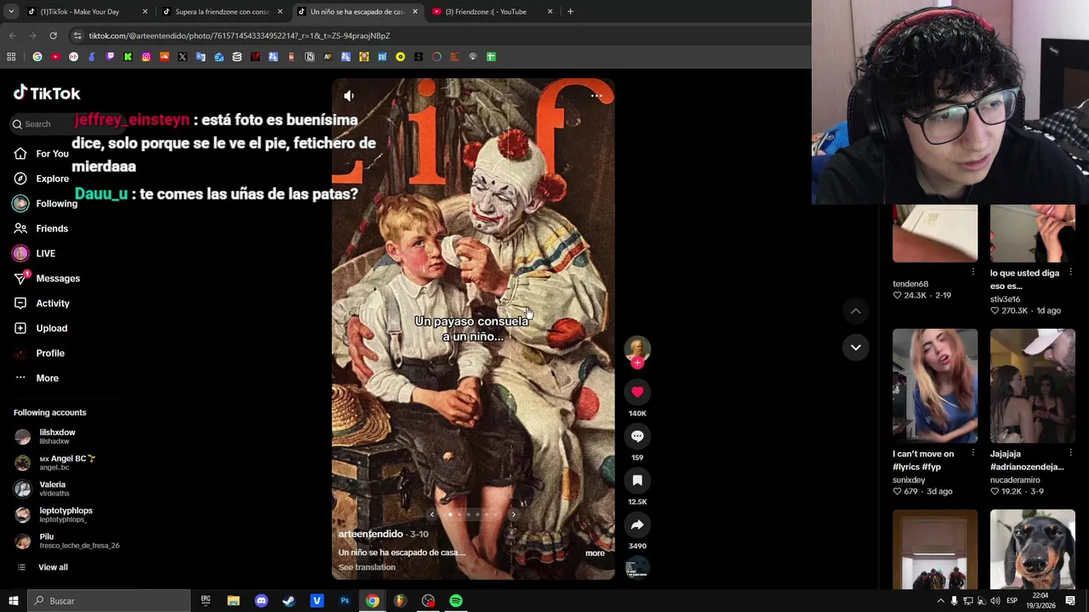
Task: Go to the previous video arrow
Action: [x=856, y=311]
